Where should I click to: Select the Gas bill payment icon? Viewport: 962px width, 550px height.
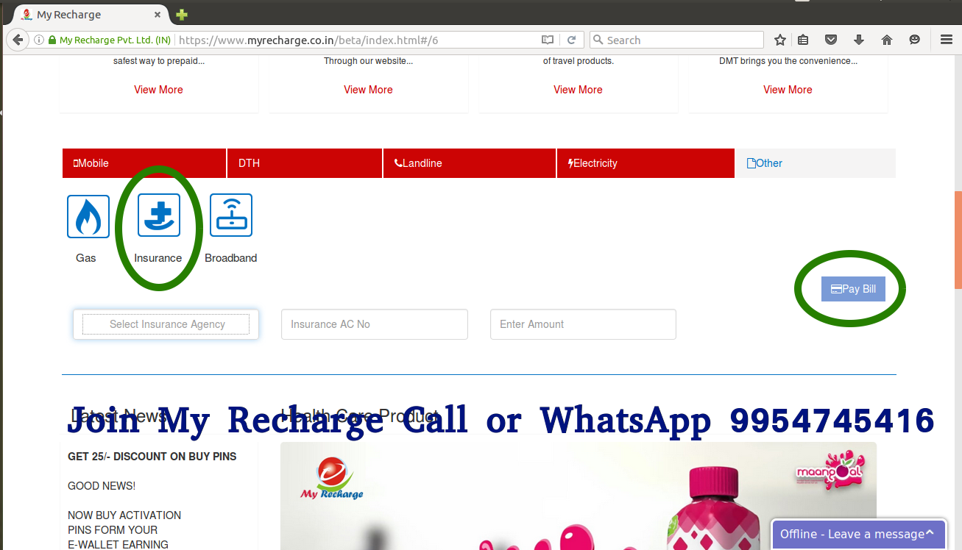[x=88, y=215]
